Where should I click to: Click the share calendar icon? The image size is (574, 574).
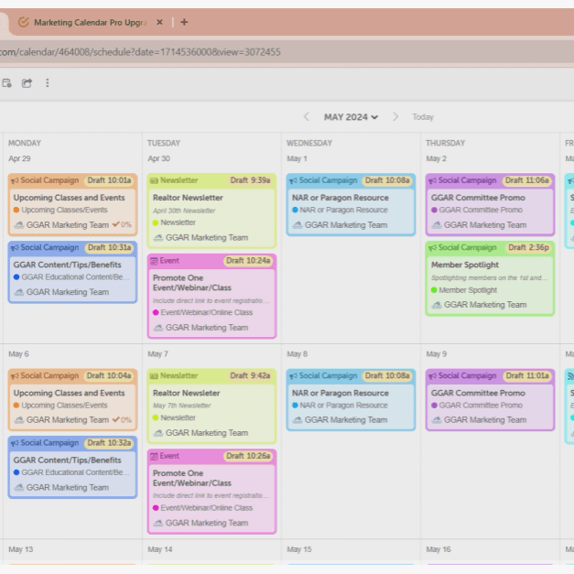(x=27, y=83)
